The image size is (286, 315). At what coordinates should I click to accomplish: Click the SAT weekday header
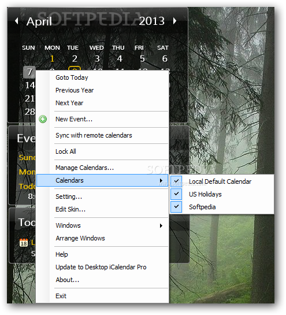coord(163,47)
